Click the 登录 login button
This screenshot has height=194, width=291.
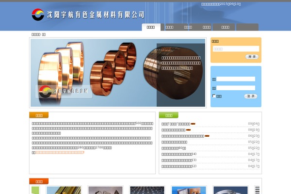251,96
